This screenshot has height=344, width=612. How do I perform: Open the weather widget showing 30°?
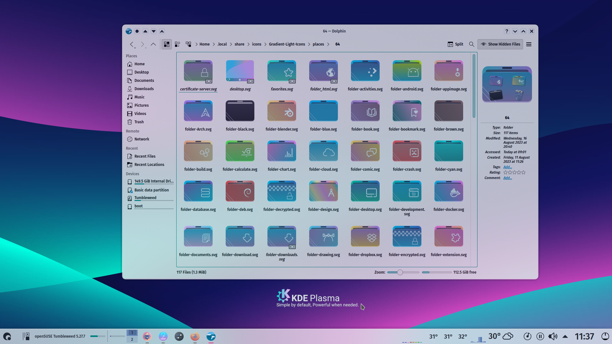(x=501, y=336)
